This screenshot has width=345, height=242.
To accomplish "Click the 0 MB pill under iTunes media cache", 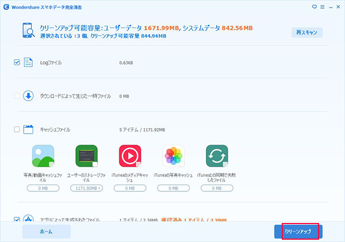I will [x=130, y=188].
